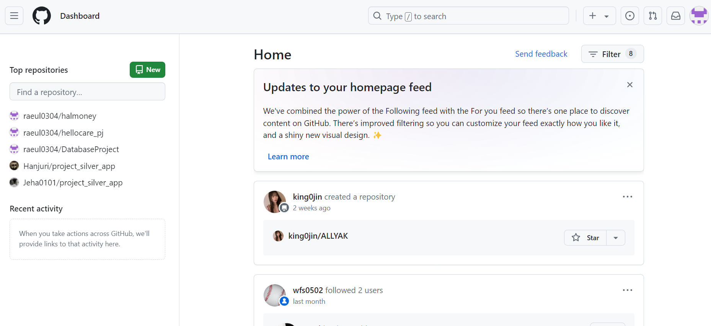Open the king0jin/ALLYAK repository link

pyautogui.click(x=318, y=236)
